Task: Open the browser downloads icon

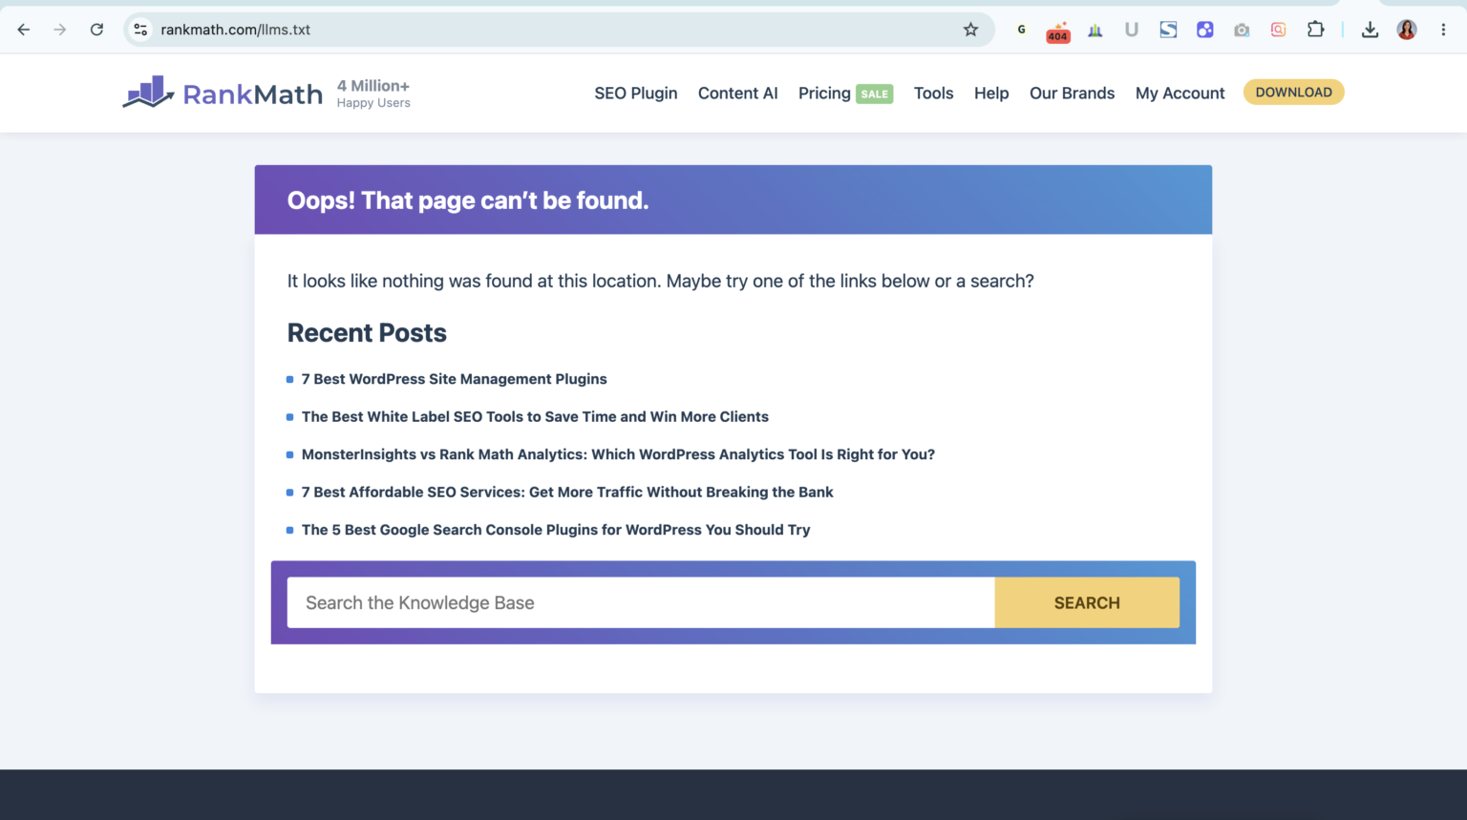Action: (x=1370, y=30)
